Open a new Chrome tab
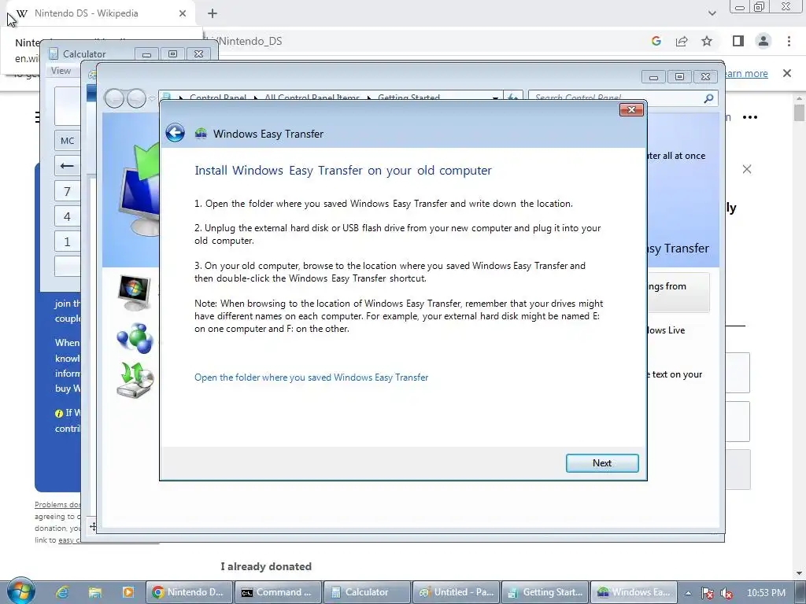 (x=213, y=13)
